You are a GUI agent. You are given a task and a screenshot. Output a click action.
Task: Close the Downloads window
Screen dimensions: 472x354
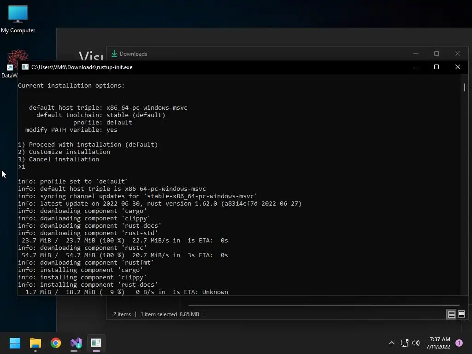coord(458,53)
